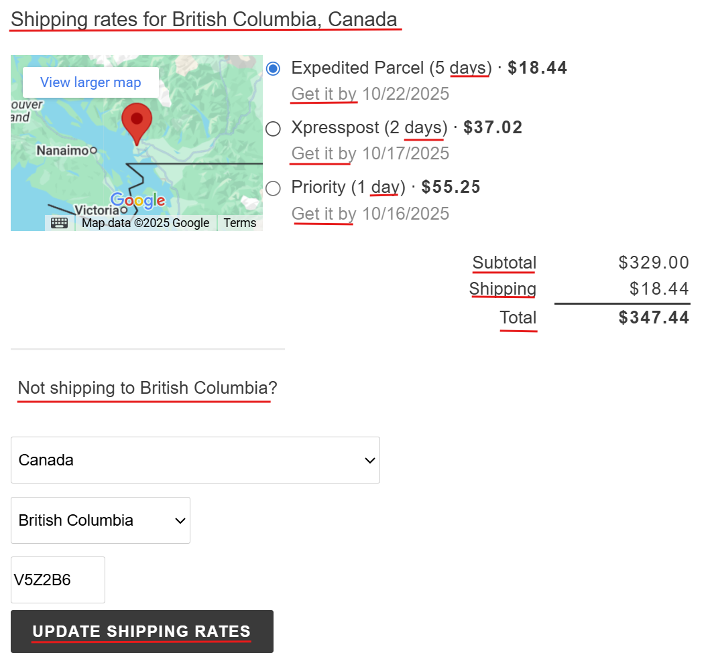The image size is (712, 669).
Task: Click the red location pin on the map
Action: pyautogui.click(x=137, y=122)
